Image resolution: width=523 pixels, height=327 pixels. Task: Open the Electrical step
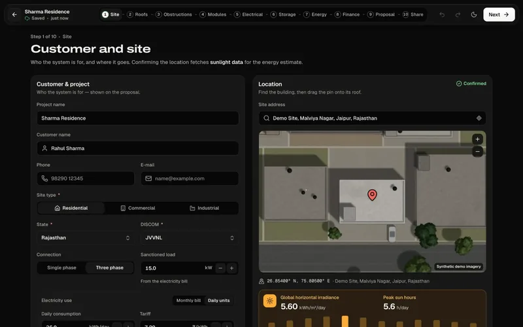click(248, 14)
